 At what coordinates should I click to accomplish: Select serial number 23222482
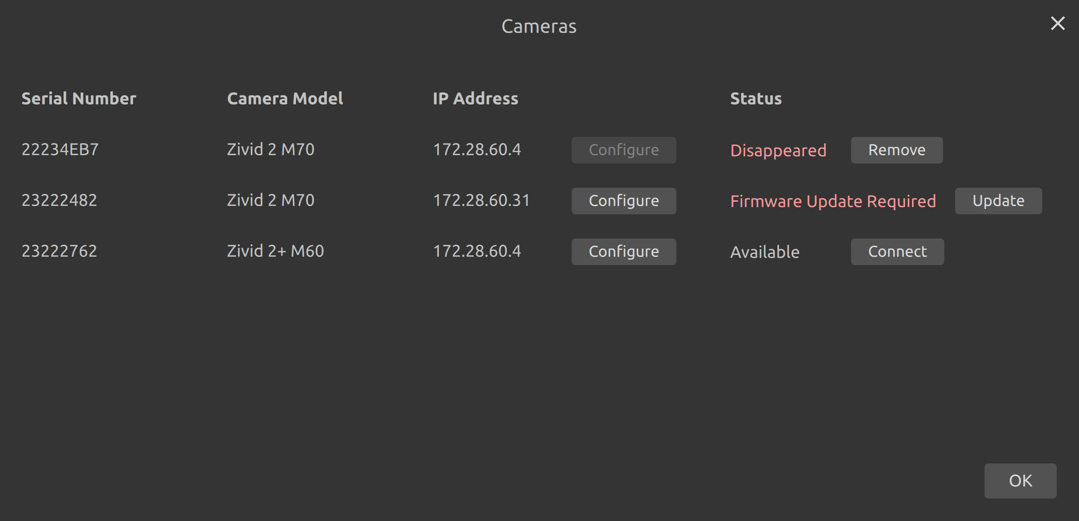[59, 200]
